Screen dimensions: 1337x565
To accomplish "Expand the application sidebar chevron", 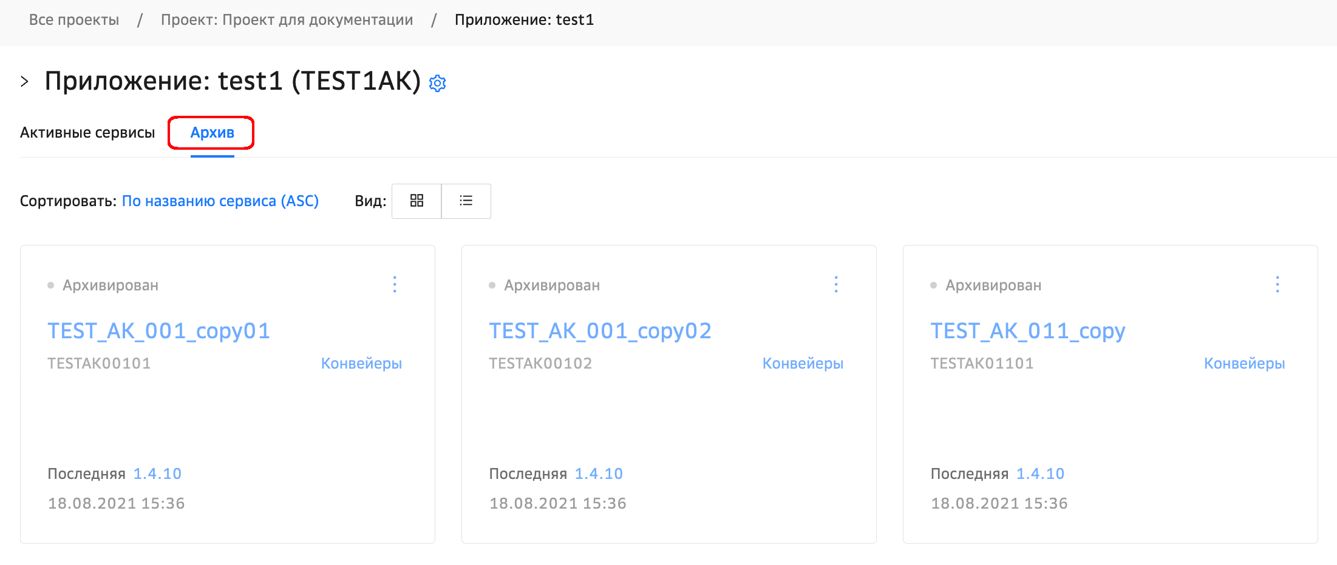I will click(25, 81).
